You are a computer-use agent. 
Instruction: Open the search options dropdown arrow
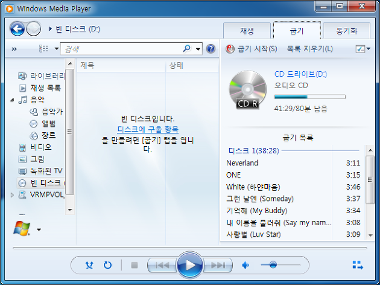tap(198, 50)
